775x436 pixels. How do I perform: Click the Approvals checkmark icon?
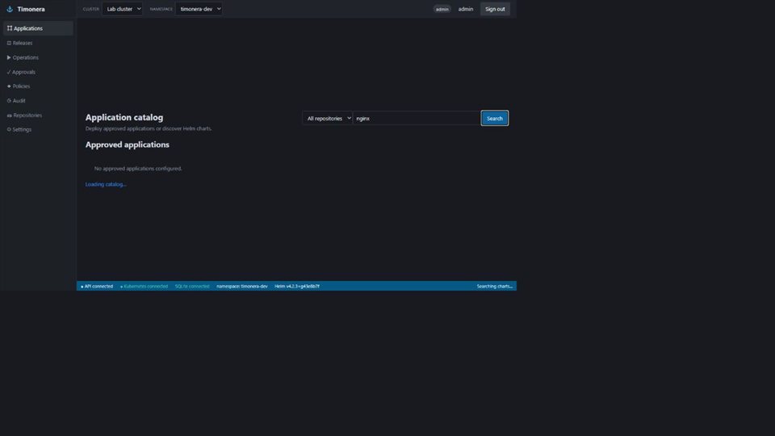tap(8, 72)
